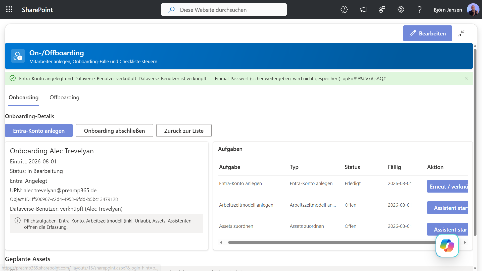The width and height of the screenshot is (482, 271).
Task: Click the Typ column header
Action: tap(294, 167)
